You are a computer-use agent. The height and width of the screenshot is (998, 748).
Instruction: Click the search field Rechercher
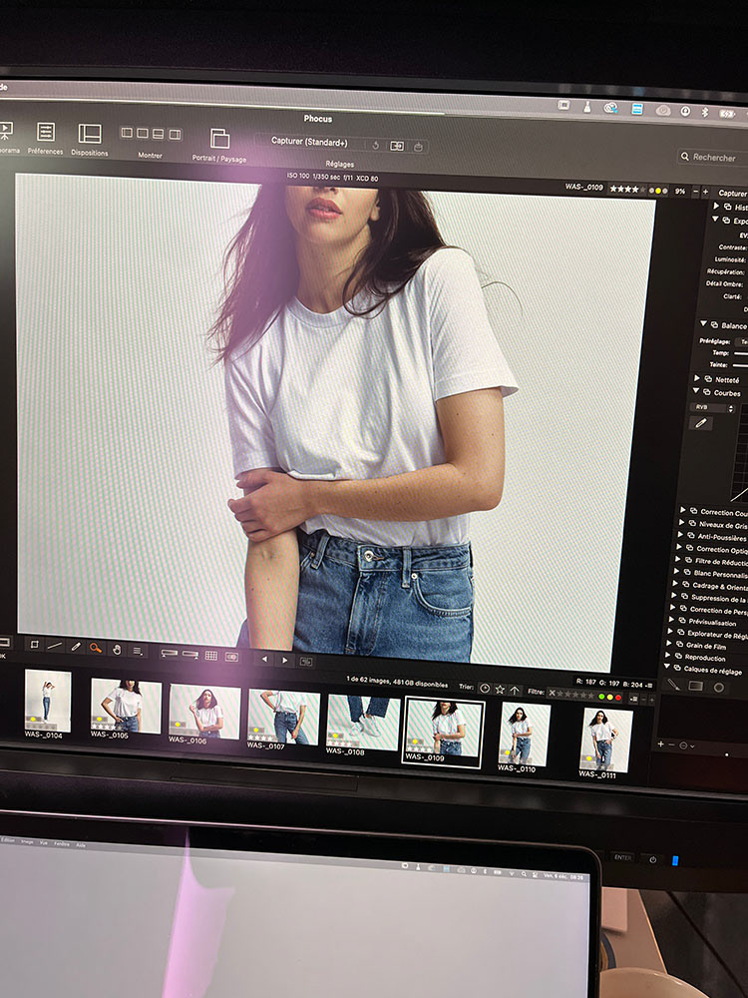pyautogui.click(x=712, y=157)
